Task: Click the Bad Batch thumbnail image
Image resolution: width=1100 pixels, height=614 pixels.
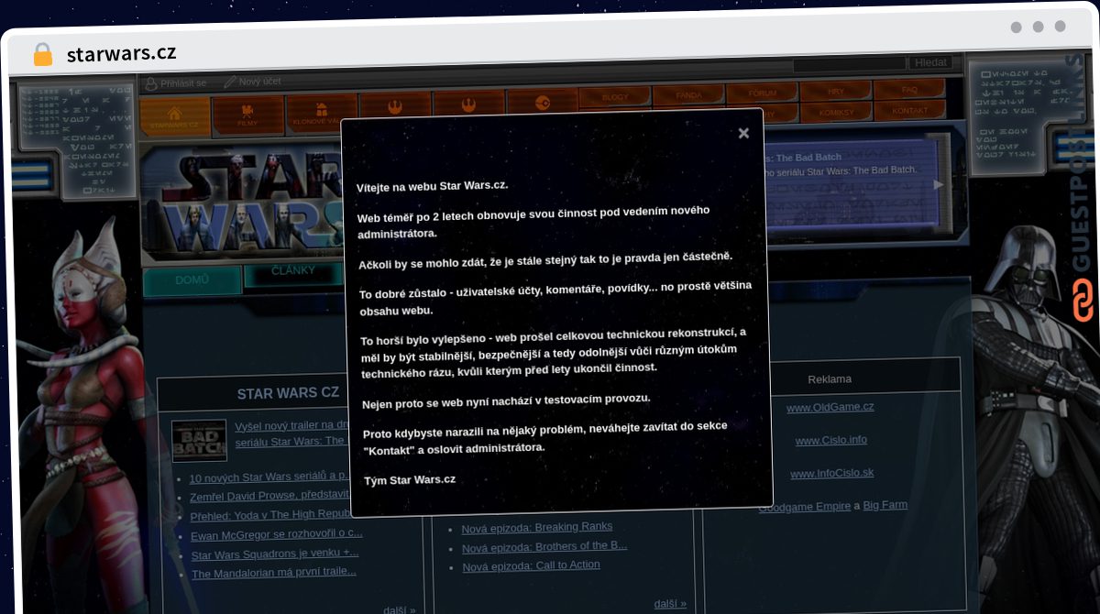Action: pyautogui.click(x=199, y=440)
